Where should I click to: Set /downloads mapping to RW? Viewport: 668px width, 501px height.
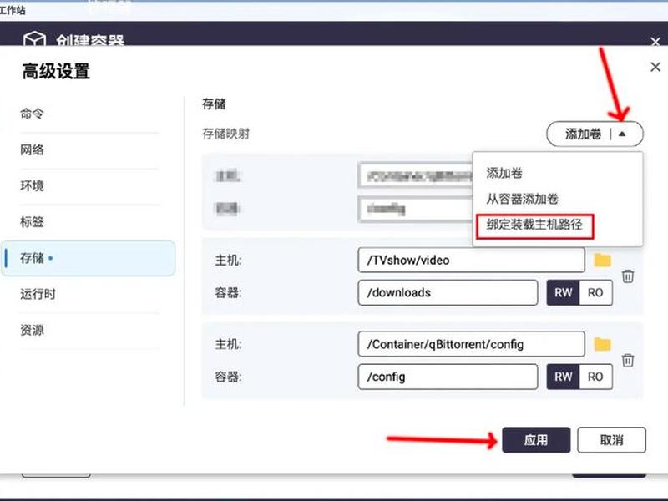click(563, 293)
